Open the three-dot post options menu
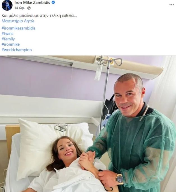Viewport: 176px width, 192px height. click(x=172, y=5)
